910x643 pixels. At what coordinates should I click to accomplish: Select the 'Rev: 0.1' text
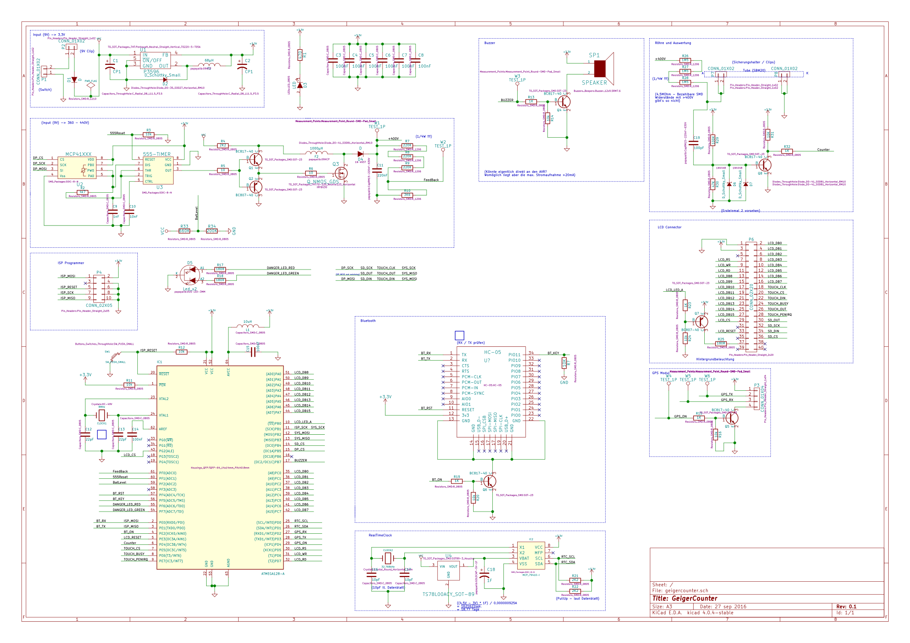pyautogui.click(x=846, y=607)
